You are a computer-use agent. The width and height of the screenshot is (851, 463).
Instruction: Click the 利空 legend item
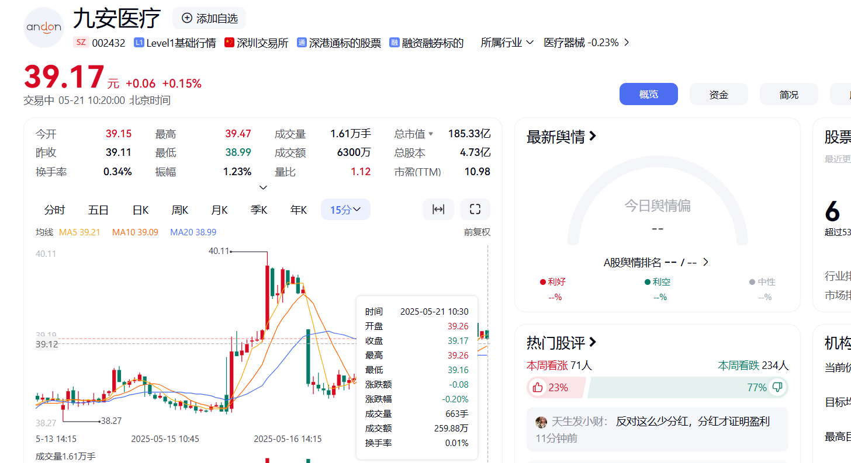click(658, 282)
